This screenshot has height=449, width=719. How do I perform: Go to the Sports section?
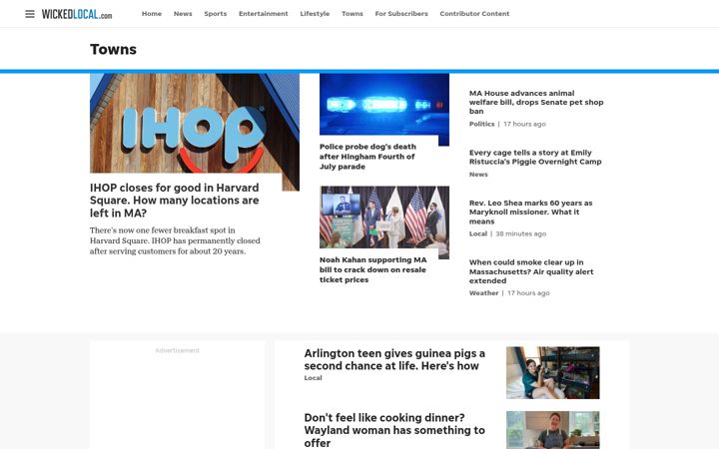(x=215, y=14)
